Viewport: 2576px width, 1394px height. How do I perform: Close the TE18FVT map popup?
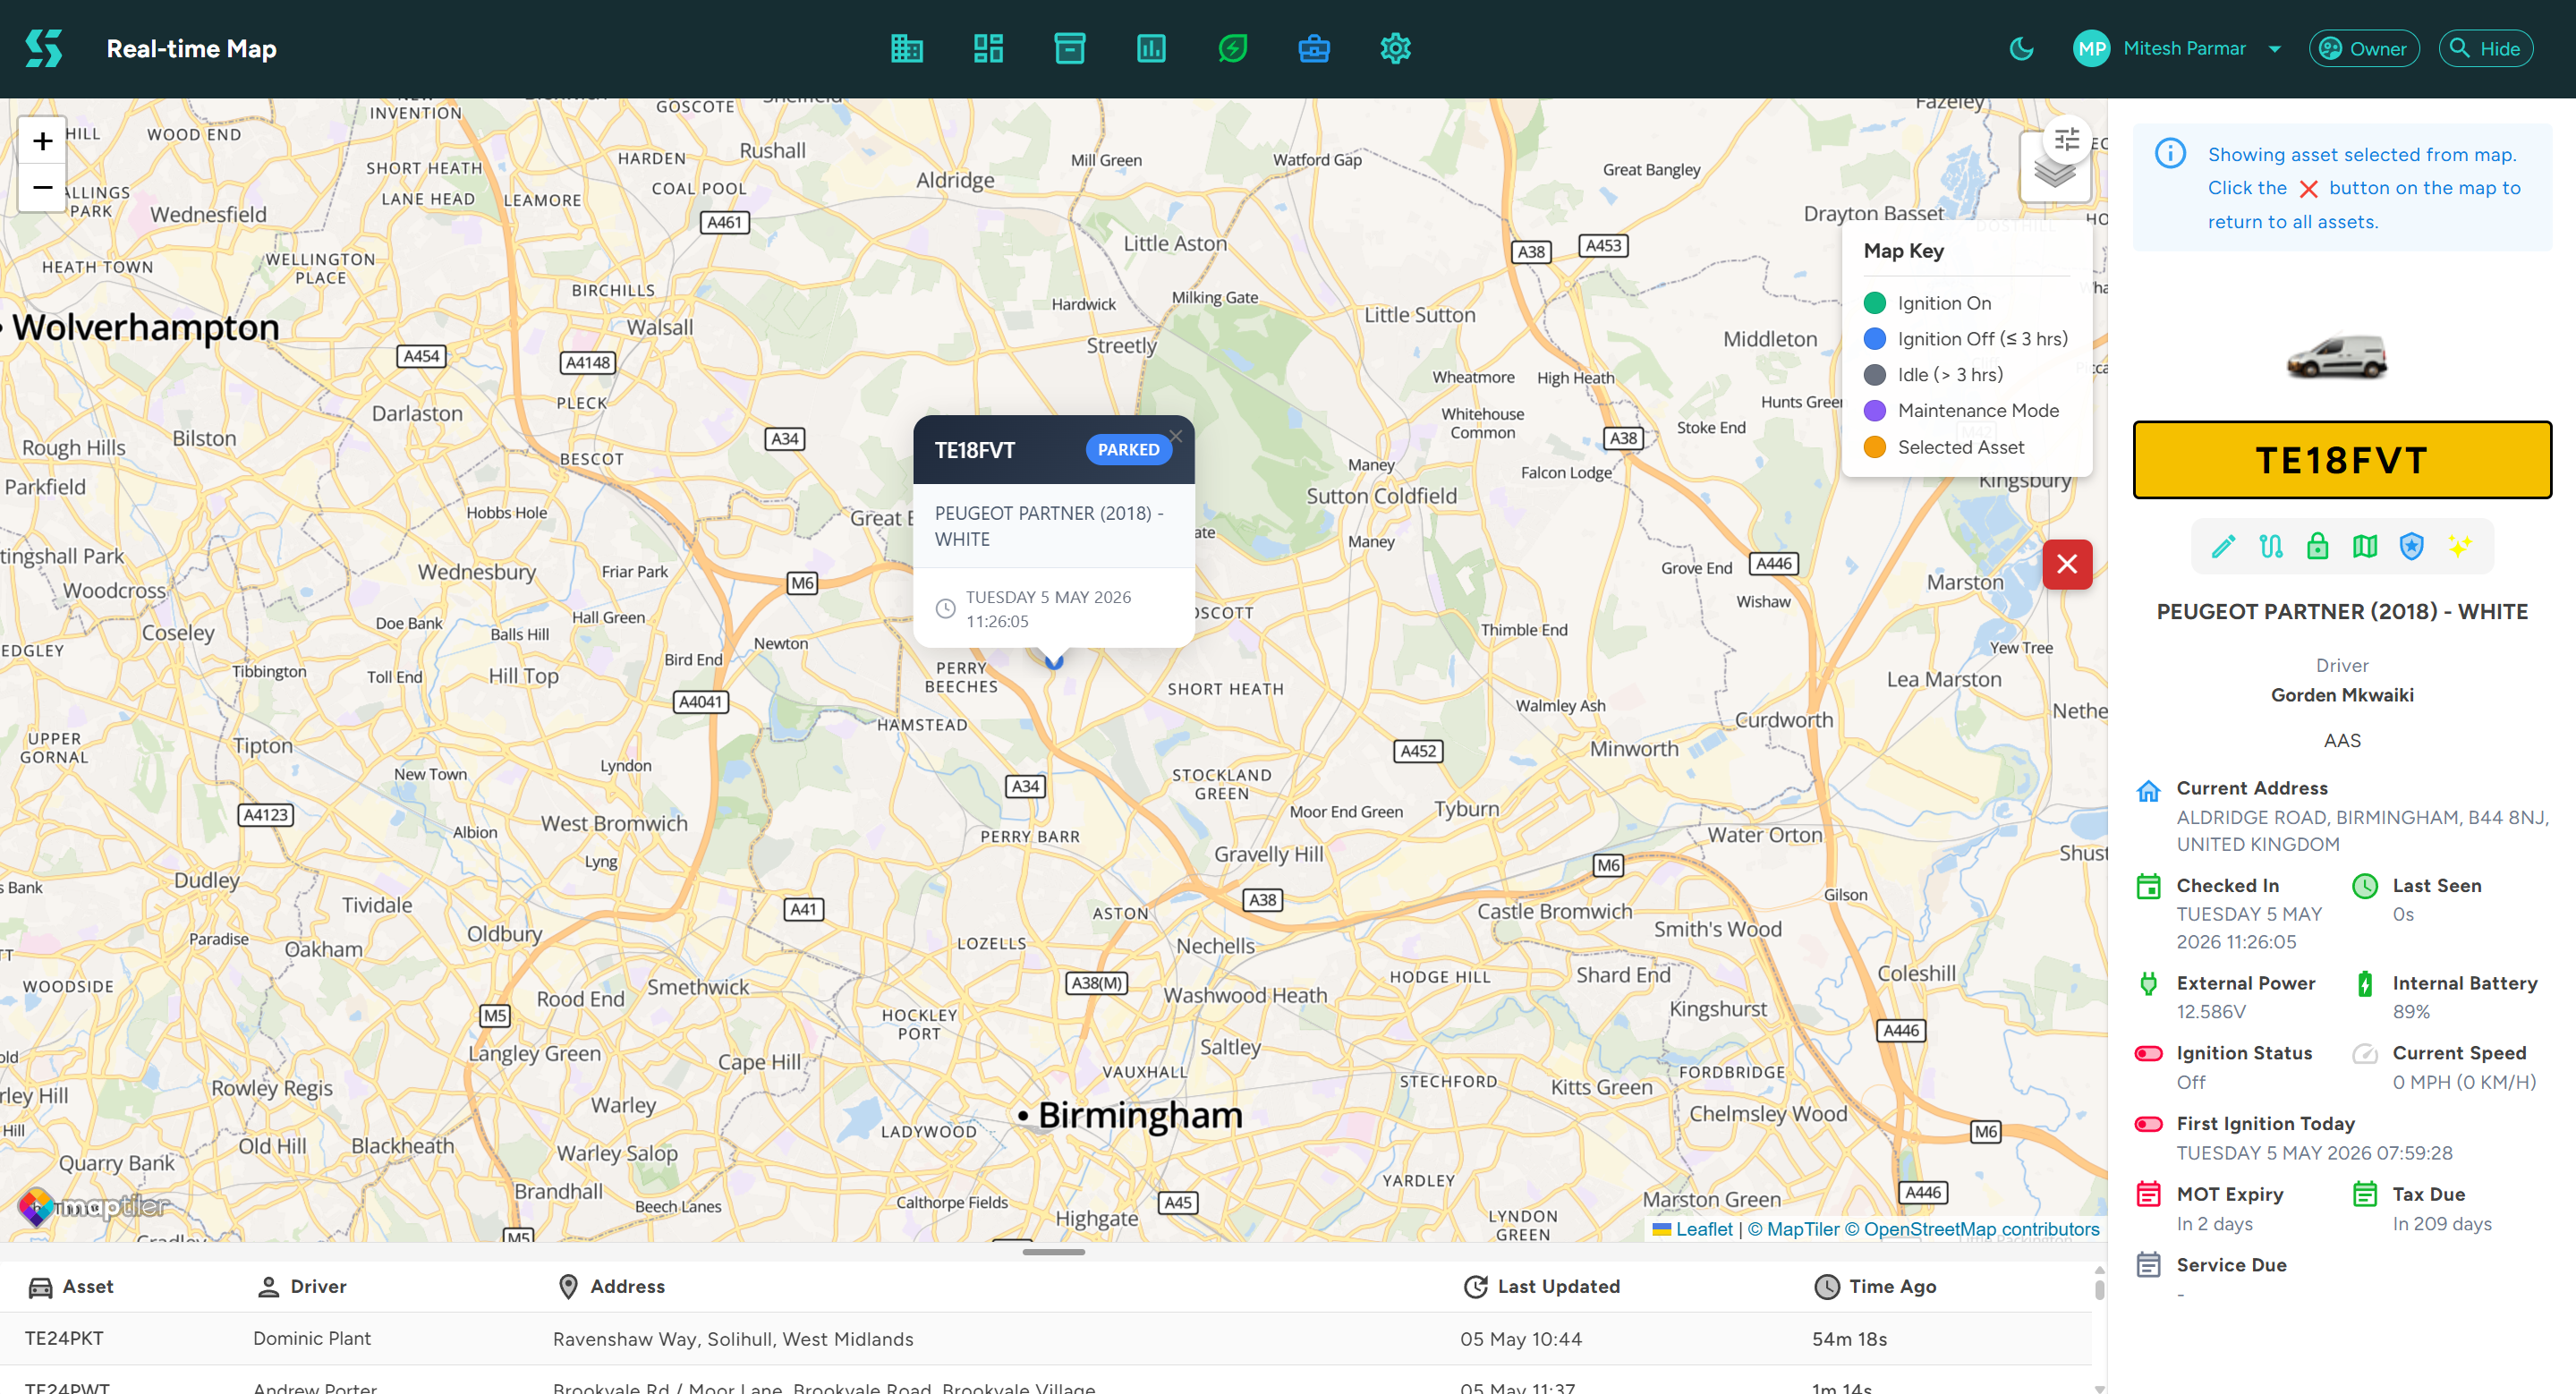pyautogui.click(x=1176, y=436)
